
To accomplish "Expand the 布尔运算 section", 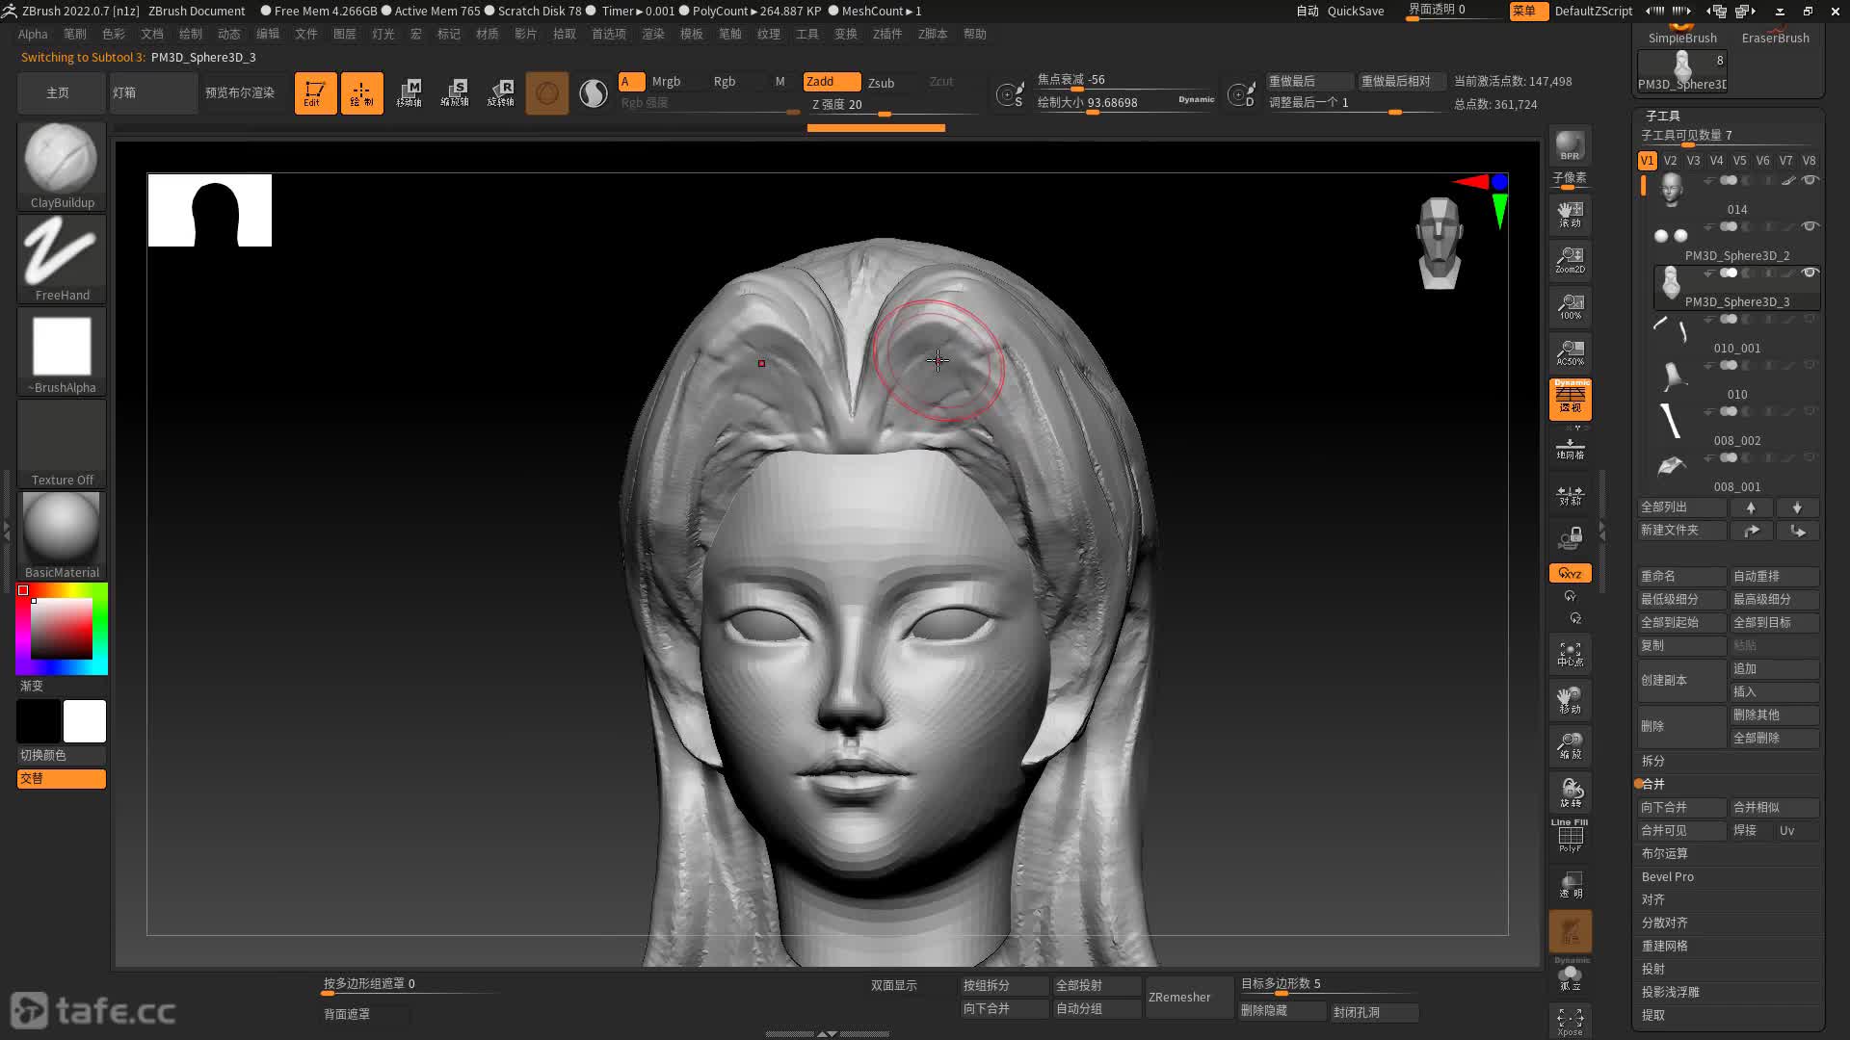I will [x=1664, y=853].
